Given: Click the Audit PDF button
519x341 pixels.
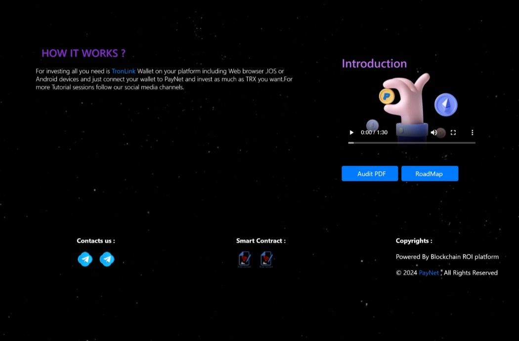Looking at the screenshot, I should (370, 174).
